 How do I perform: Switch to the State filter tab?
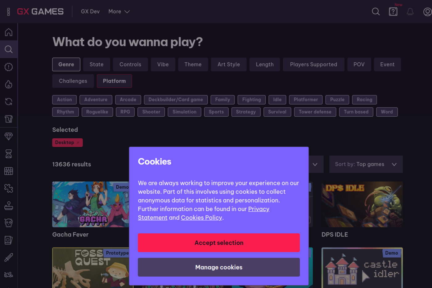(97, 65)
